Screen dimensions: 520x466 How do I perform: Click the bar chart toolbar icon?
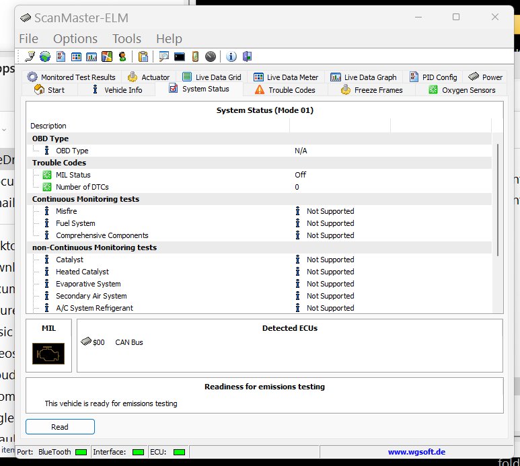pos(91,56)
